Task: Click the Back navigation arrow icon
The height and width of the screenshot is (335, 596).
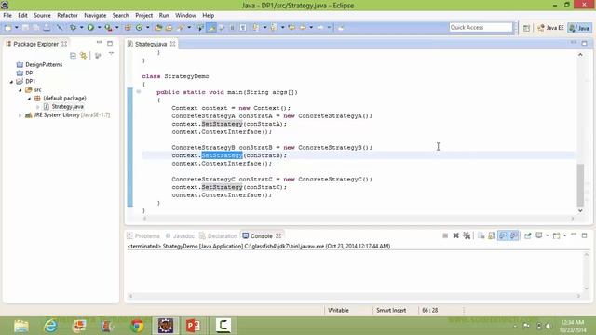Action: point(303,28)
